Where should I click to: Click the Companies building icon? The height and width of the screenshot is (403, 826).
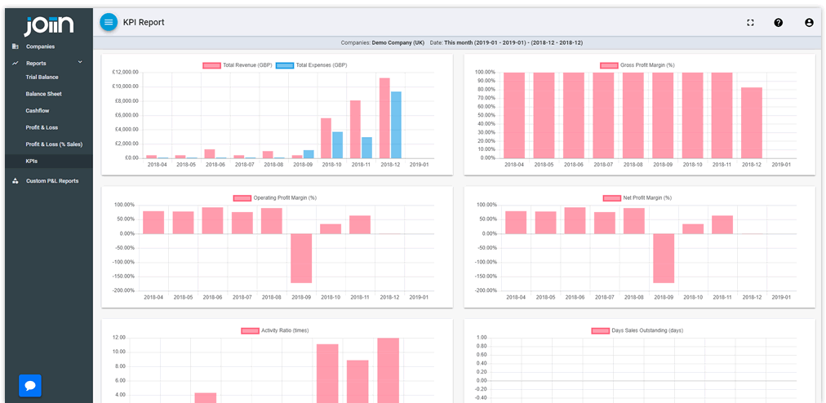click(16, 46)
